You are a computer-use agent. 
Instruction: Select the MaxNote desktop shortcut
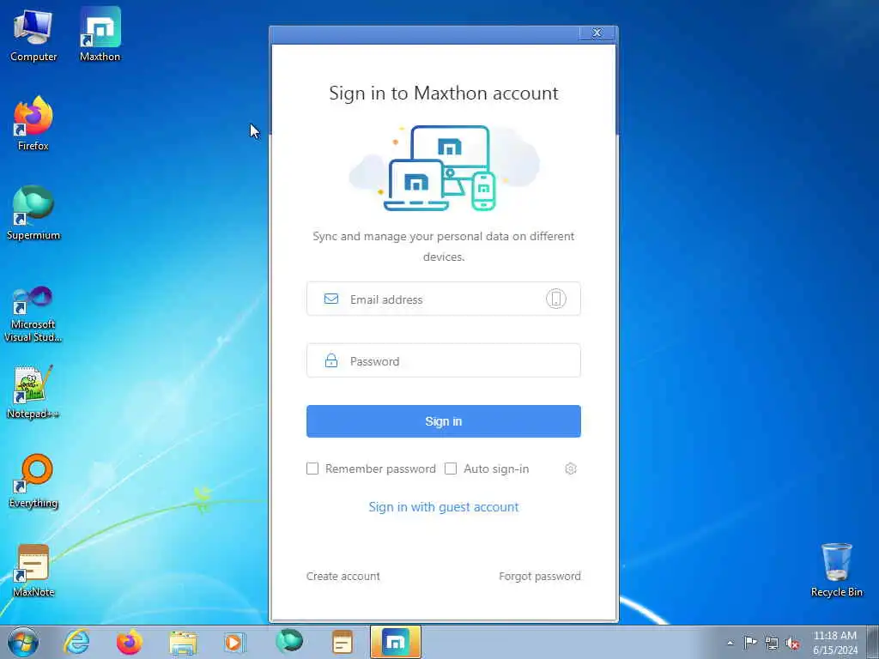point(33,571)
